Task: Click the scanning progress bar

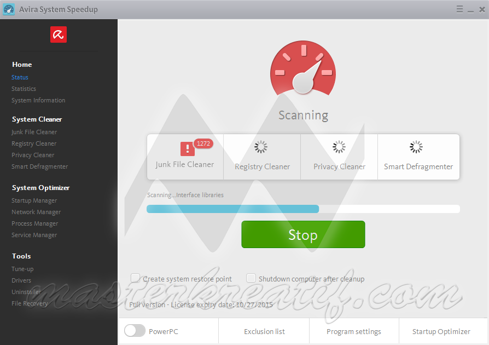Action: 303,209
